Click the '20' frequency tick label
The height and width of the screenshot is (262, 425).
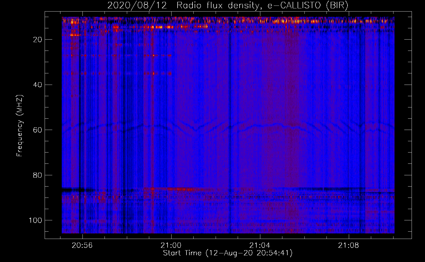(38, 40)
